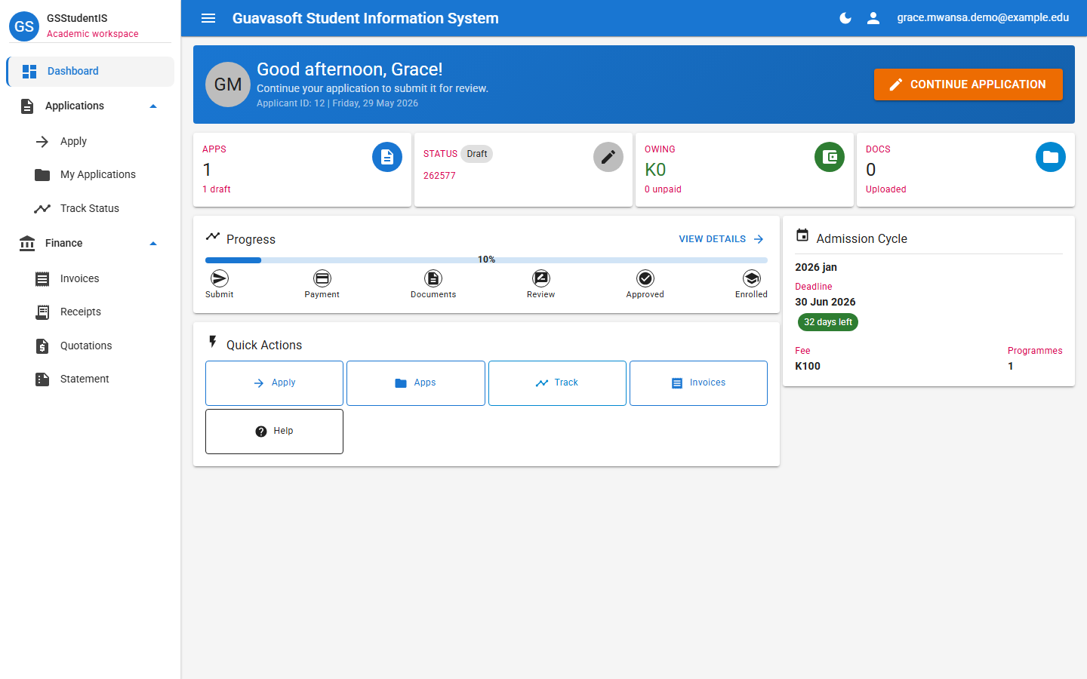Click the Dashboard grid icon
The height and width of the screenshot is (679, 1087).
click(x=29, y=72)
